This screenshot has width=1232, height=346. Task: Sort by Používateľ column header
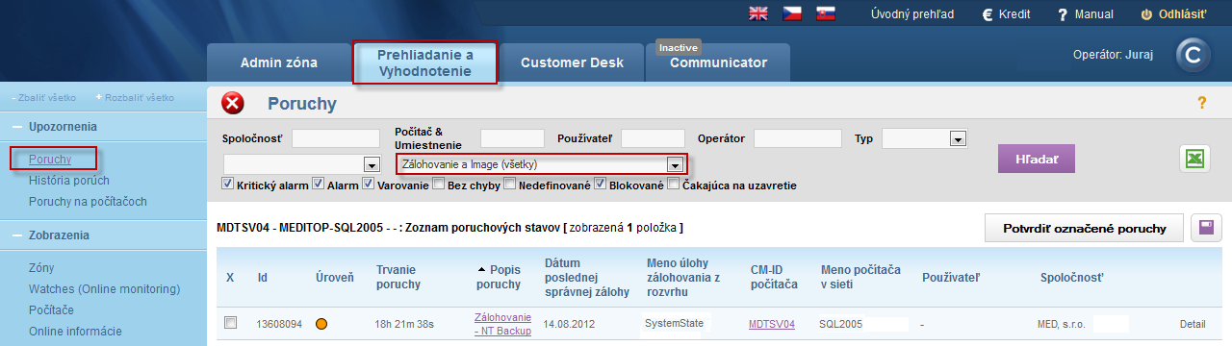click(x=951, y=277)
